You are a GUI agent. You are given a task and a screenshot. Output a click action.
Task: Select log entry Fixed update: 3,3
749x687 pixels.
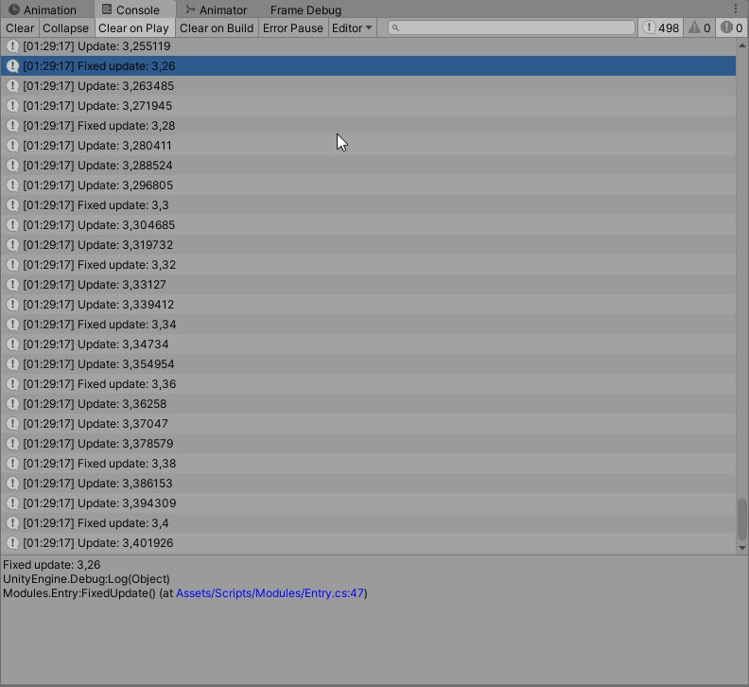pyautogui.click(x=368, y=205)
